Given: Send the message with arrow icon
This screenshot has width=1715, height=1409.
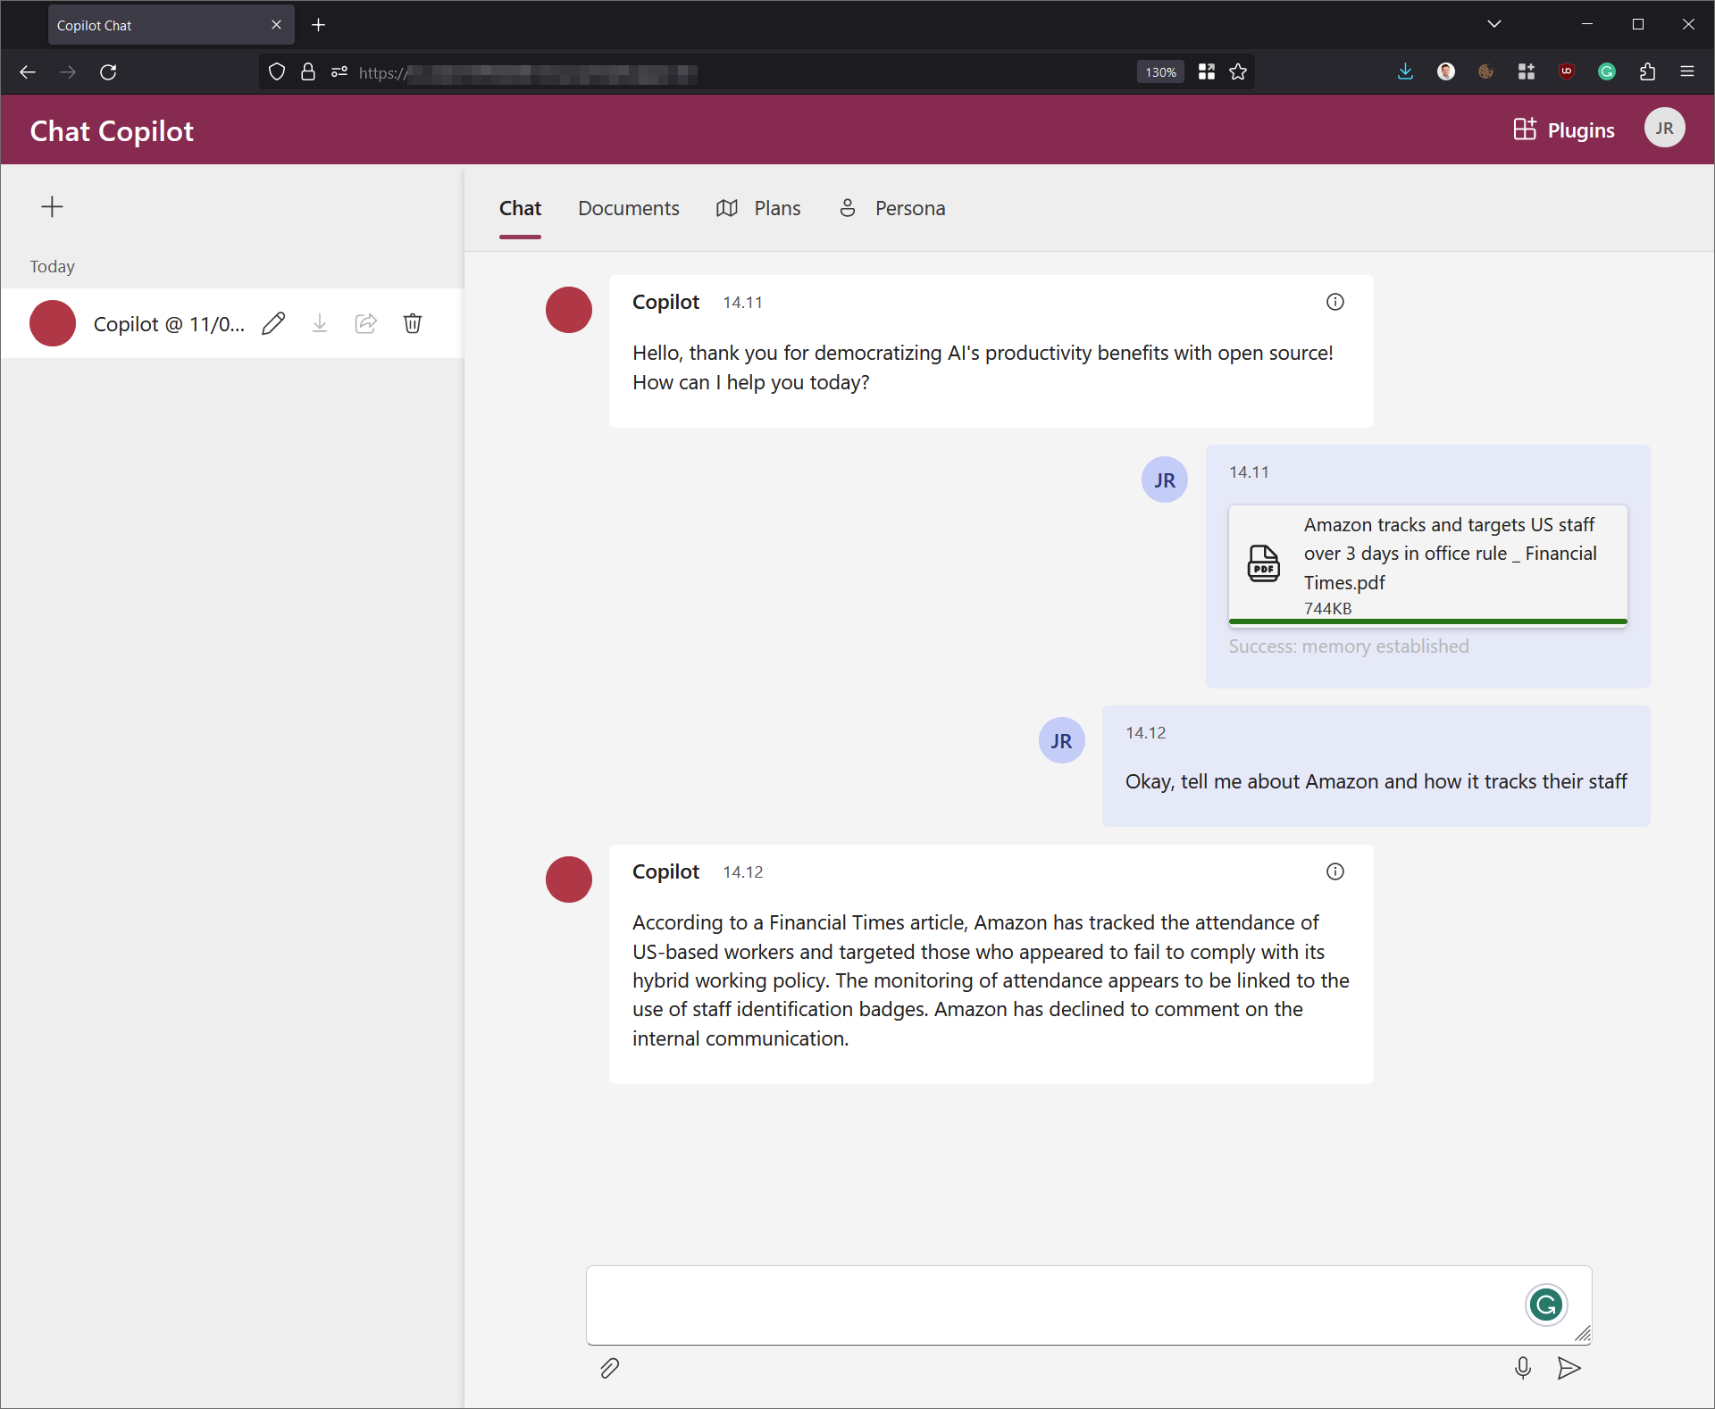Looking at the screenshot, I should [1569, 1368].
